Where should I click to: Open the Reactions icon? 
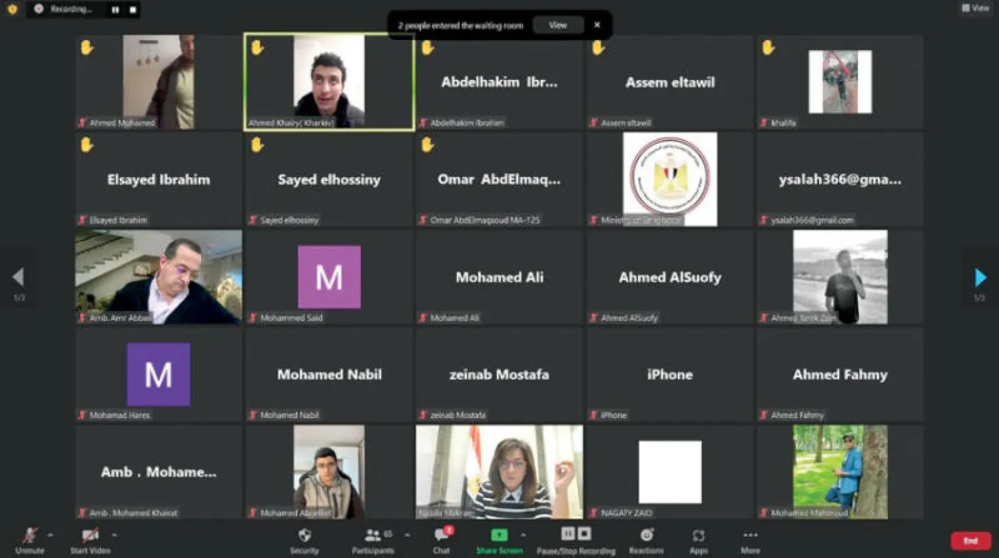pos(645,534)
